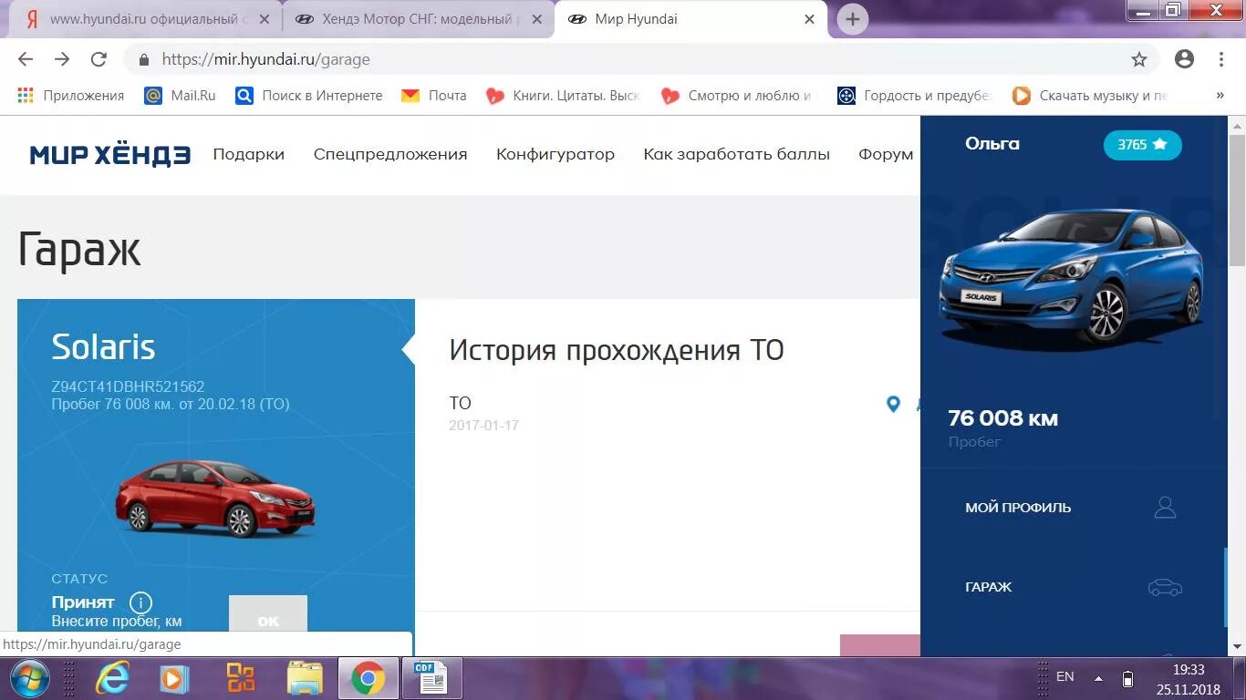Viewport: 1246px width, 700px height.
Task: Reload the current page
Action: 99,59
